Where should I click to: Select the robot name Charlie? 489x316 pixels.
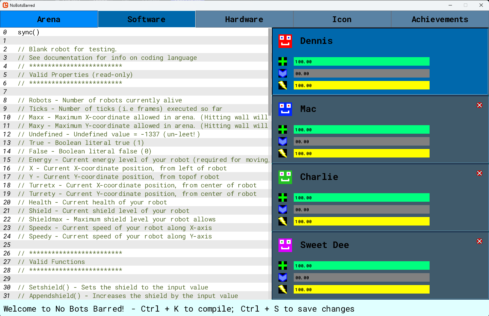point(319,177)
